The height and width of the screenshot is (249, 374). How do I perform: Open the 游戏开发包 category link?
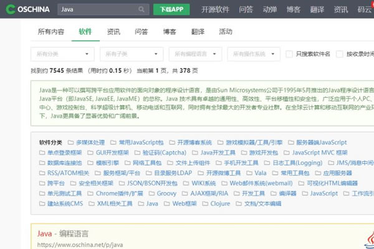coord(264,153)
